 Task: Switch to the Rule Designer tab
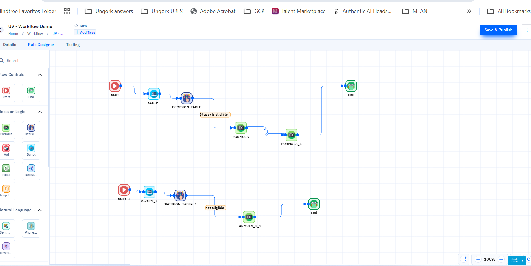(x=41, y=45)
